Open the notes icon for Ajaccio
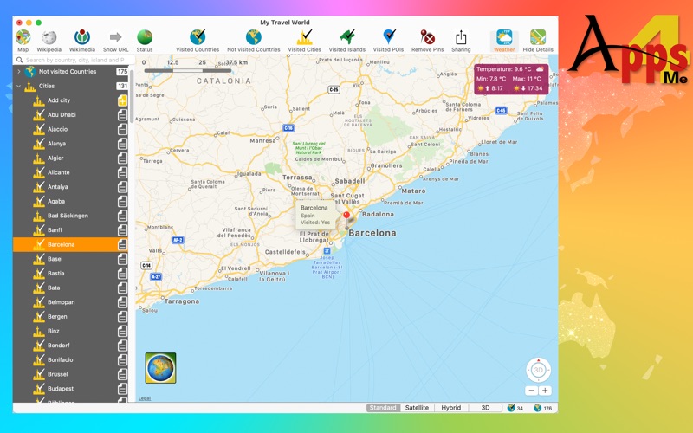This screenshot has height=433, width=693. click(122, 129)
